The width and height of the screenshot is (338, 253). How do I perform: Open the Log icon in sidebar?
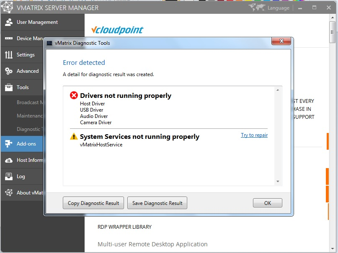9,176
